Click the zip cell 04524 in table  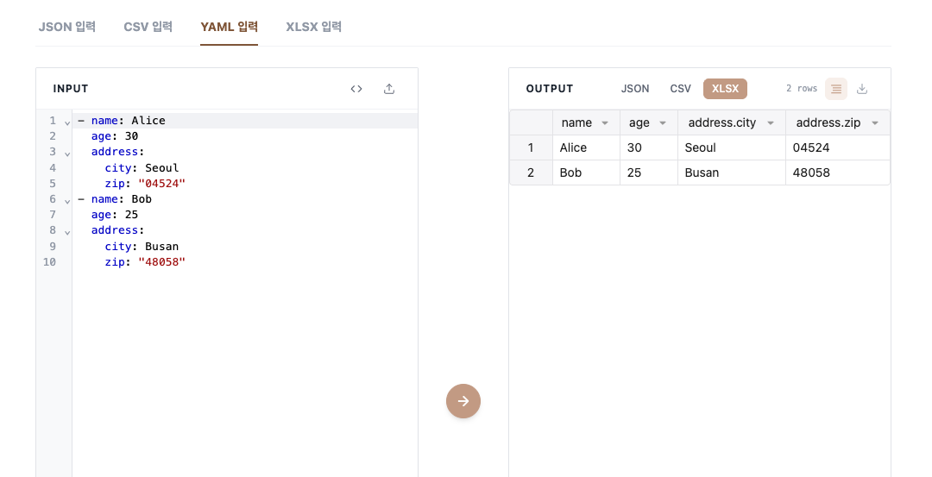point(837,147)
